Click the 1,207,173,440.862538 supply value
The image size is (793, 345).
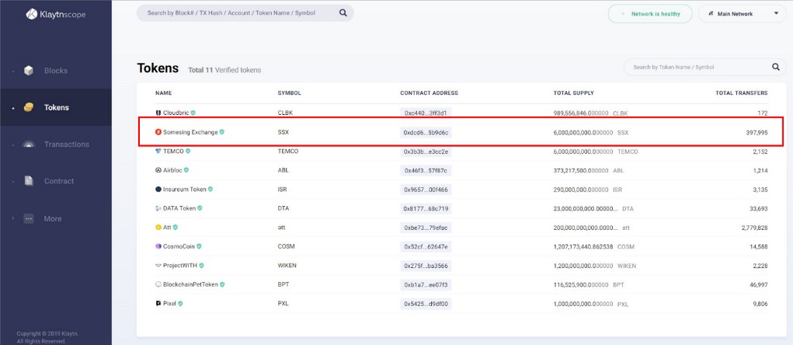click(583, 246)
